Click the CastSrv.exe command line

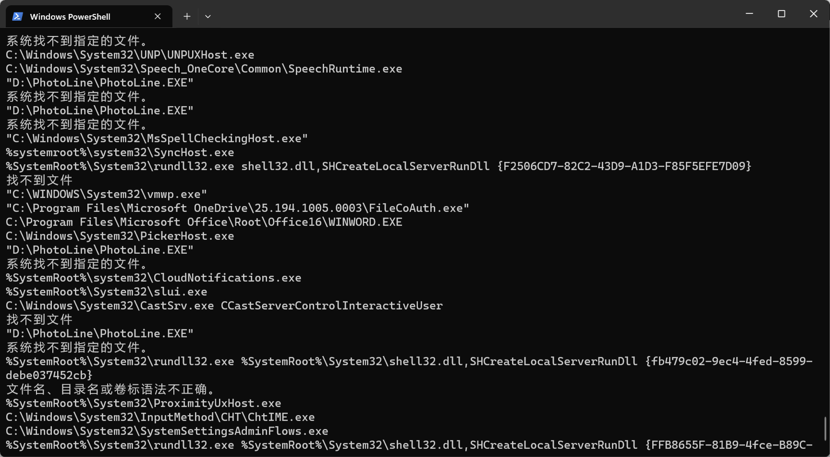coord(224,306)
